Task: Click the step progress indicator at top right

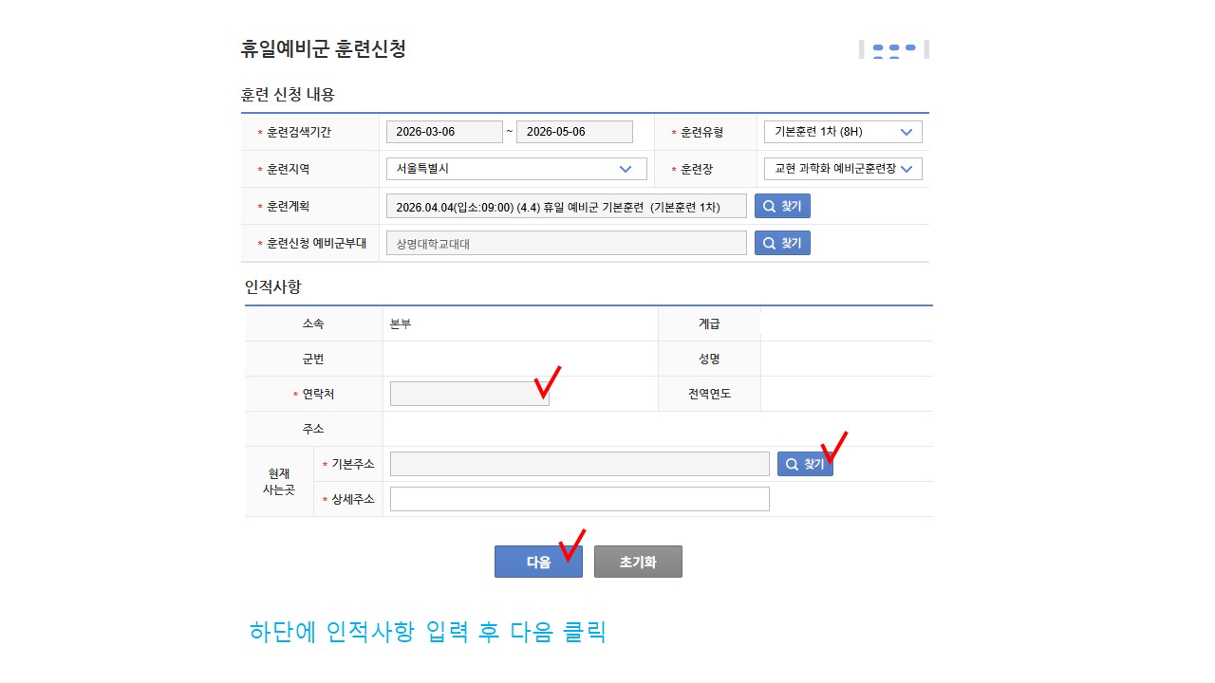Action: click(893, 49)
